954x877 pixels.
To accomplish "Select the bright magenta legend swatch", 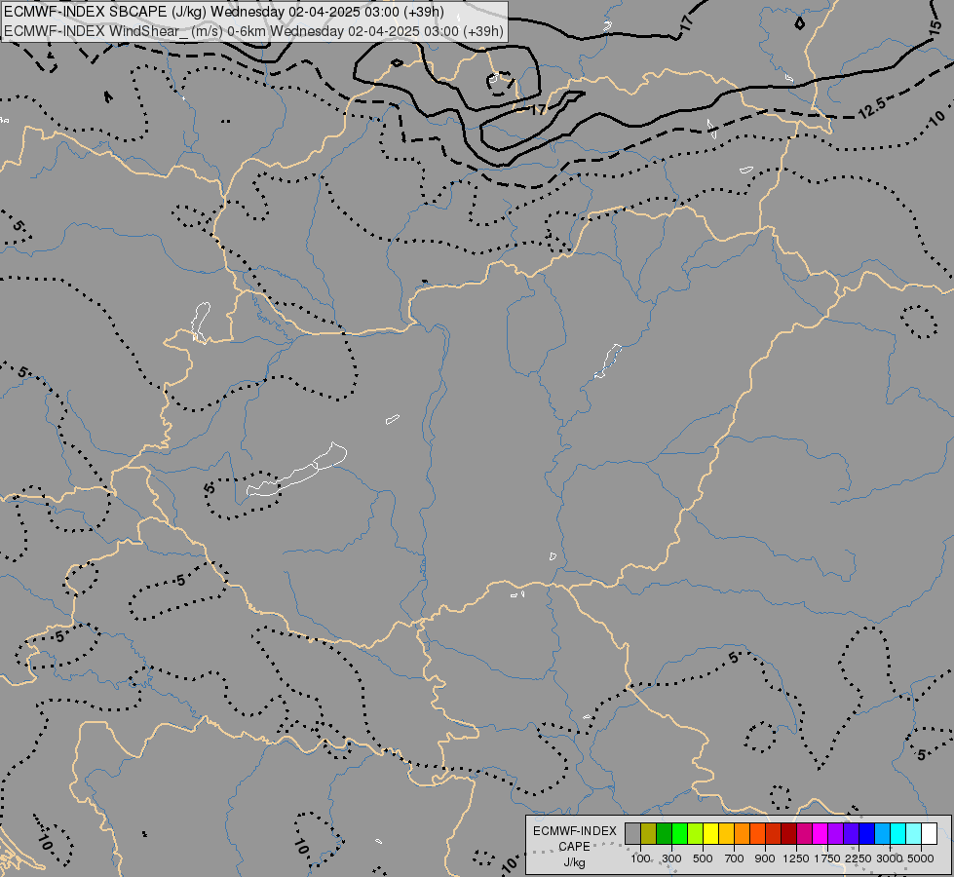I will point(820,833).
